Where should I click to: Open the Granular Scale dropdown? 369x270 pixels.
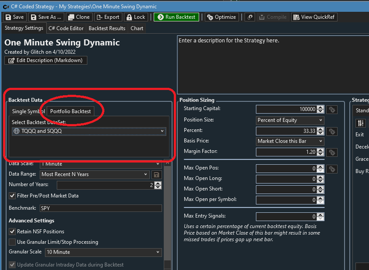click(103, 252)
